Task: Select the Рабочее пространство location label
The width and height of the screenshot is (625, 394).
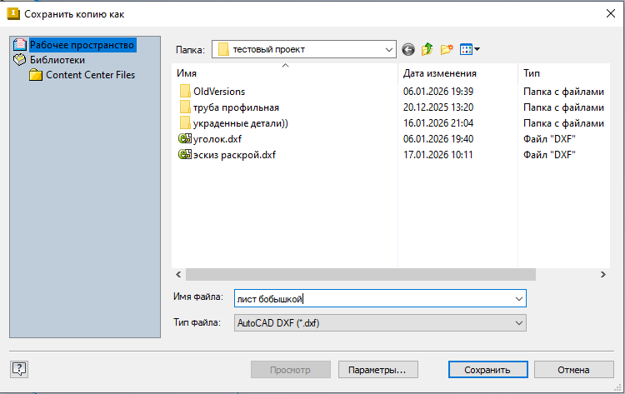Action: tap(82, 45)
